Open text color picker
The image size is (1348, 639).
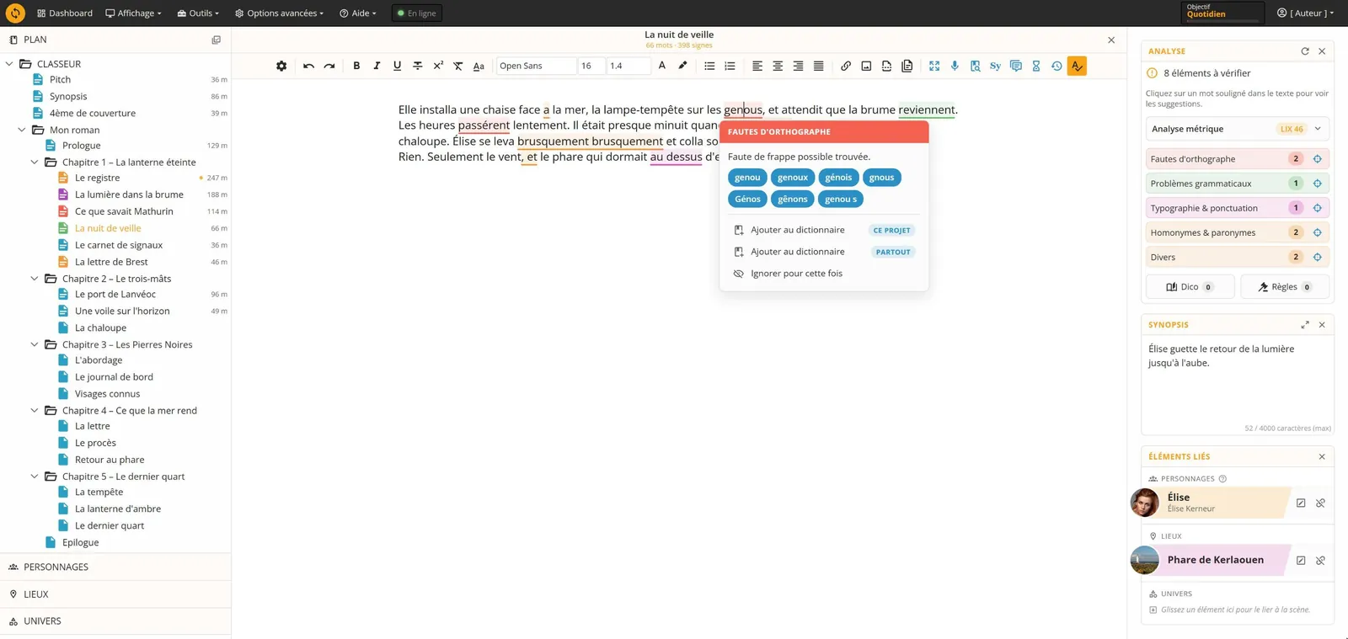662,66
